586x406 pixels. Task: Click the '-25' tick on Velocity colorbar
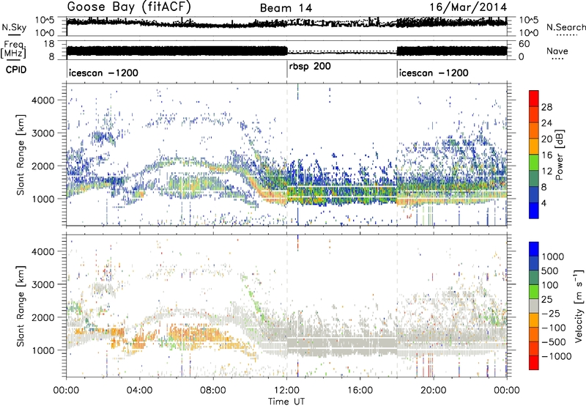pyautogui.click(x=552, y=313)
